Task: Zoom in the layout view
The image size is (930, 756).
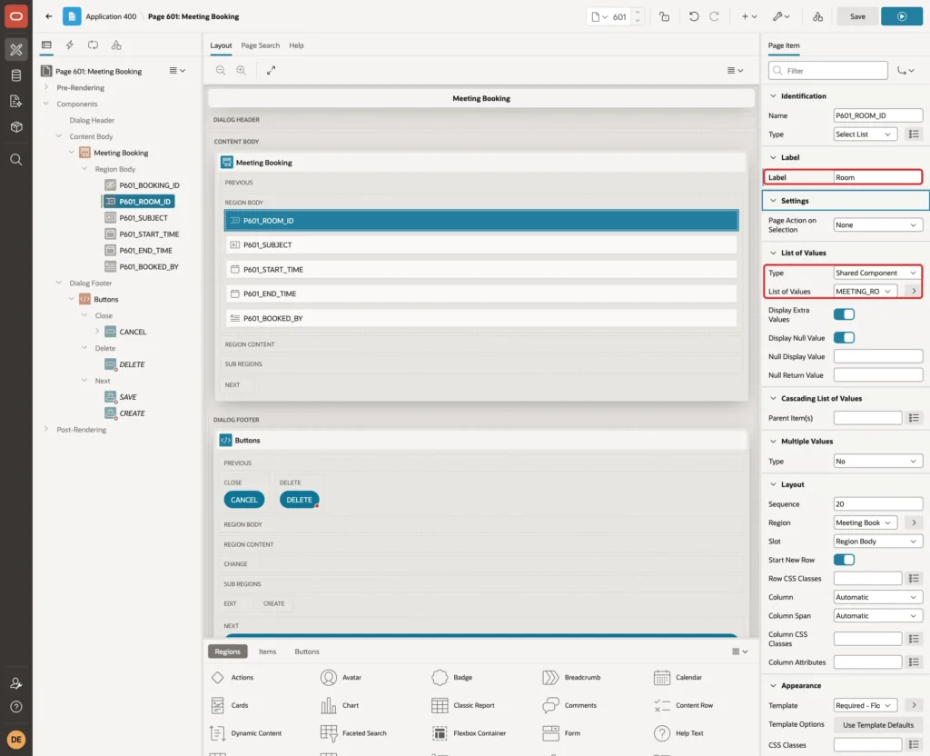Action: [242, 70]
